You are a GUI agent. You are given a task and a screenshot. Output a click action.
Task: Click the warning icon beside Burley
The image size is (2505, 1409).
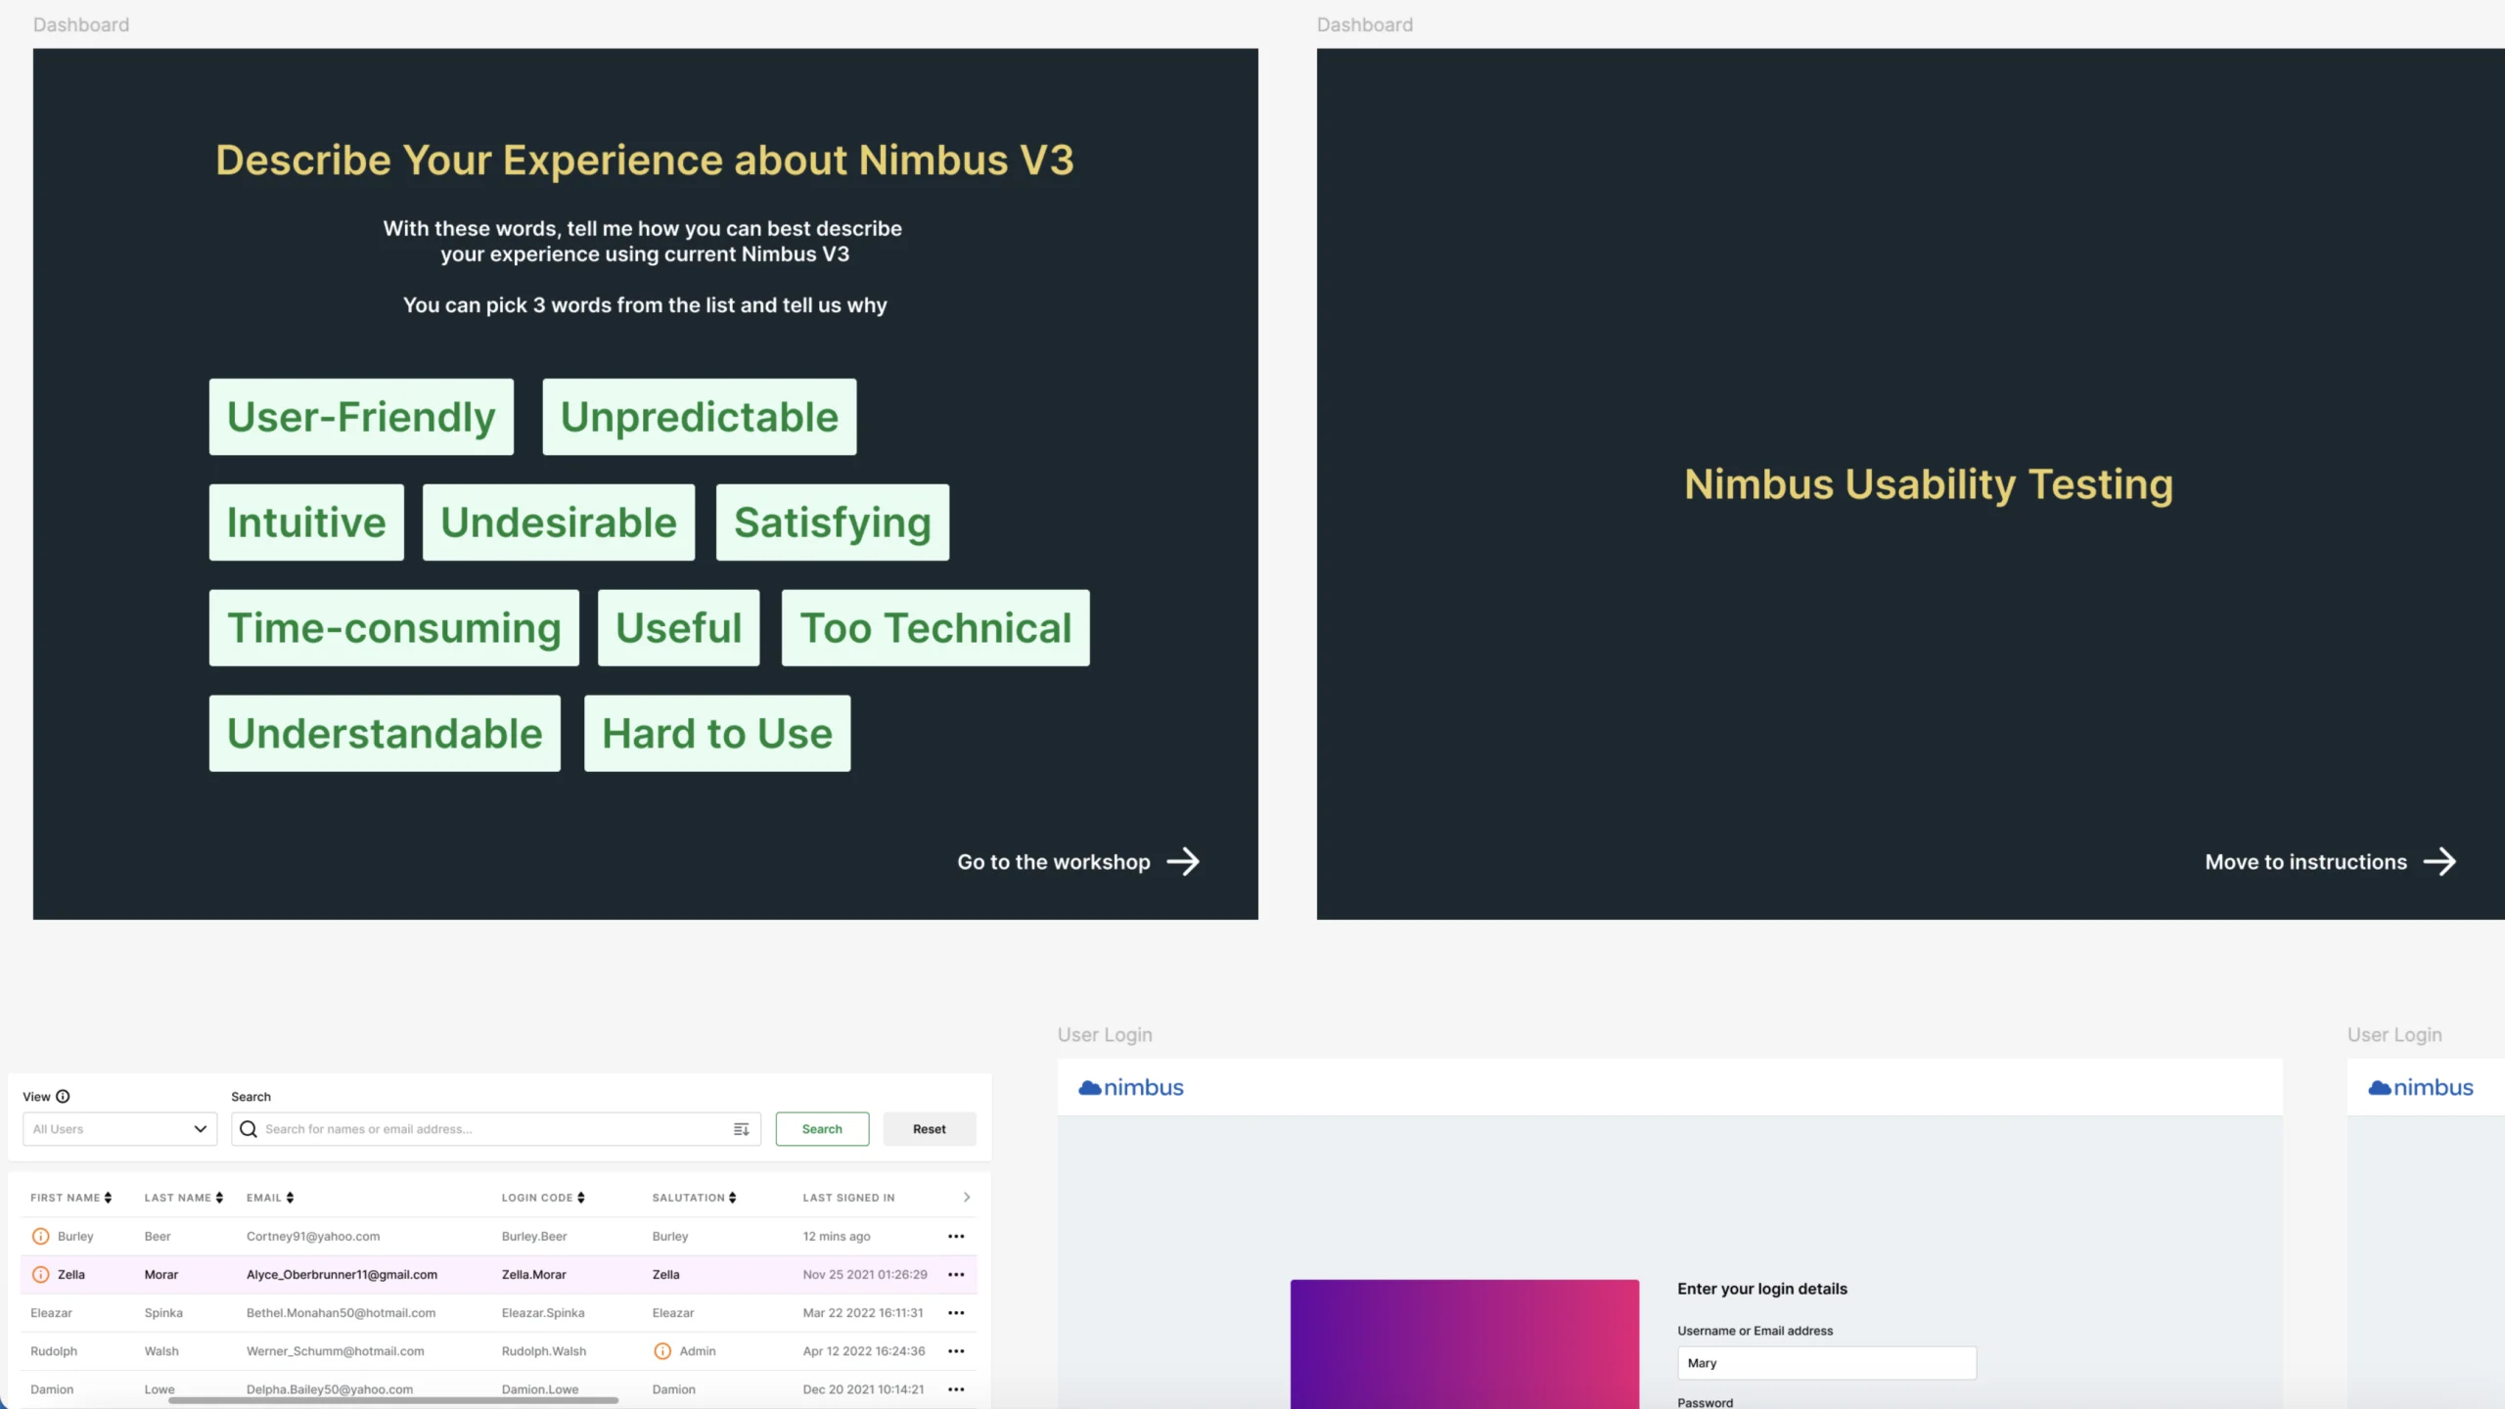41,1237
